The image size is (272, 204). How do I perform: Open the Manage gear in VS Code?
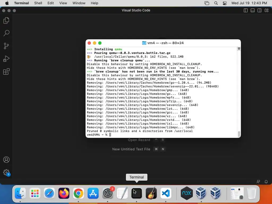[x=6, y=172]
